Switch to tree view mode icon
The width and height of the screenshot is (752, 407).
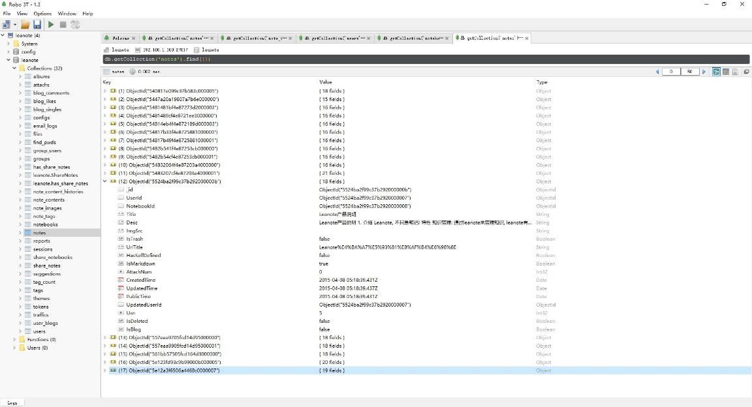pos(716,72)
